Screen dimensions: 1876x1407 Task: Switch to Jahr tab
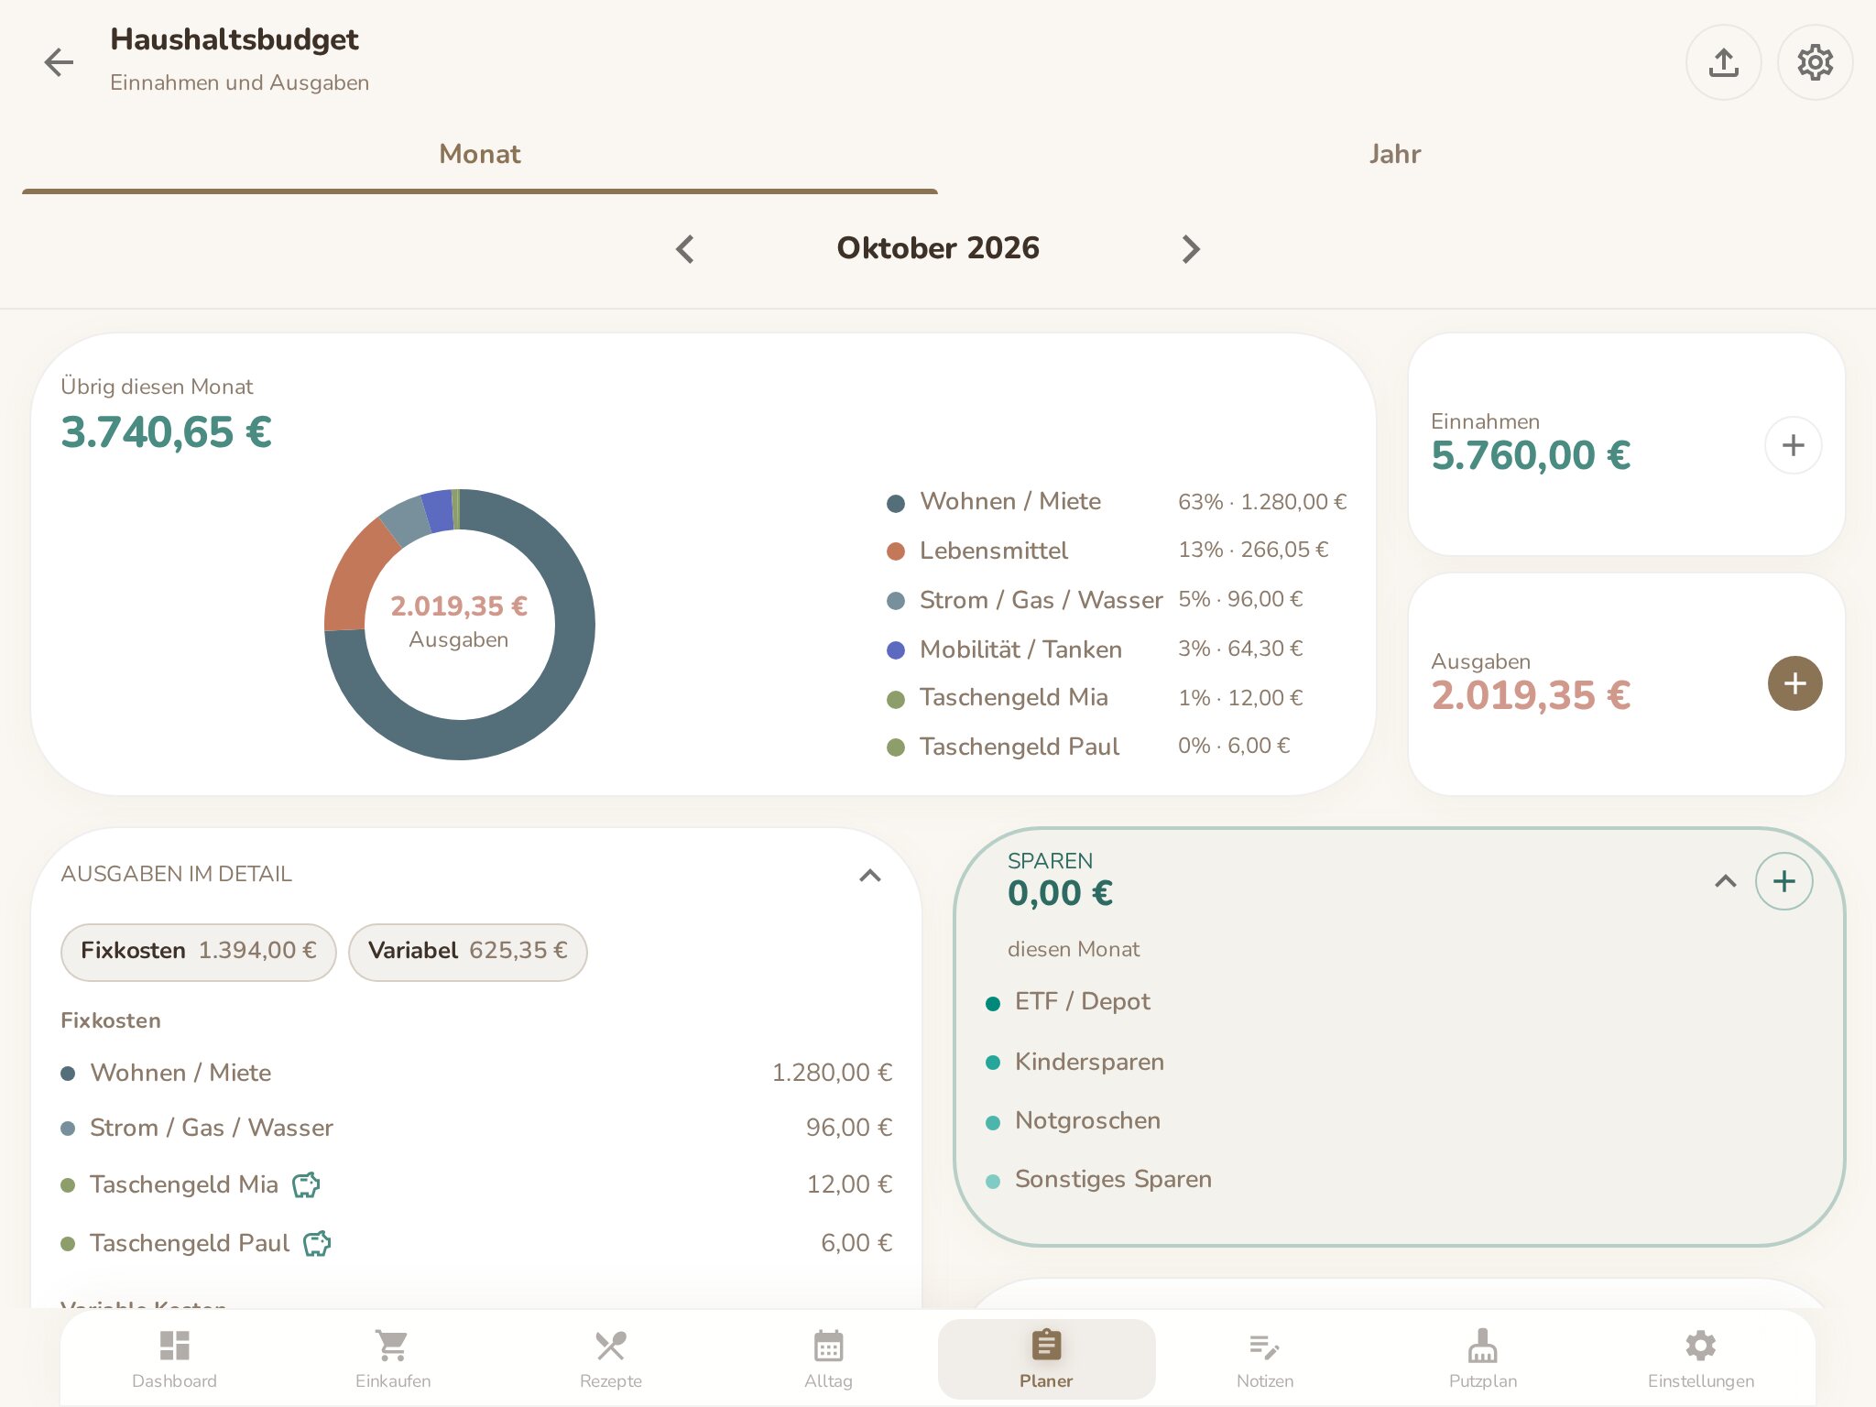[x=1395, y=154]
